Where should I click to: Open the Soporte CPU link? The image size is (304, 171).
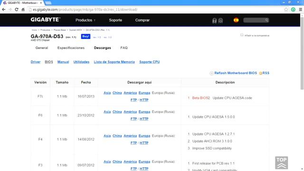150,62
